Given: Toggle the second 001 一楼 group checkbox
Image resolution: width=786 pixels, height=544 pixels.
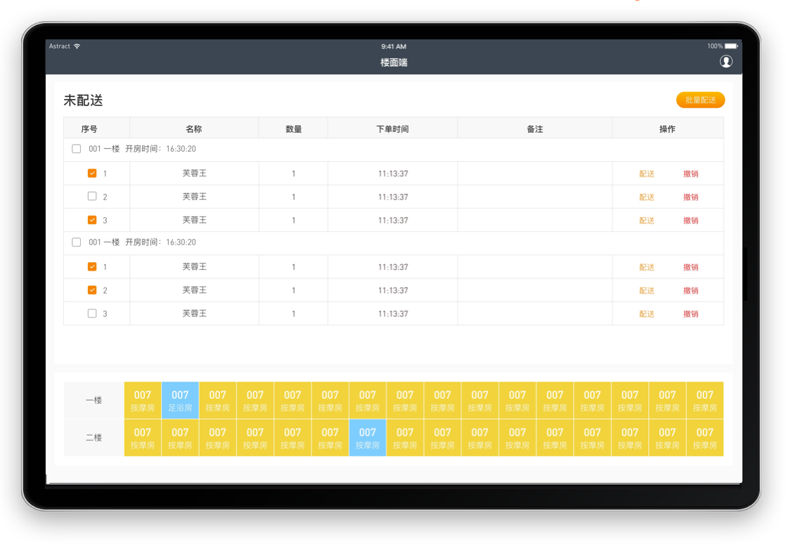Looking at the screenshot, I should 77,242.
